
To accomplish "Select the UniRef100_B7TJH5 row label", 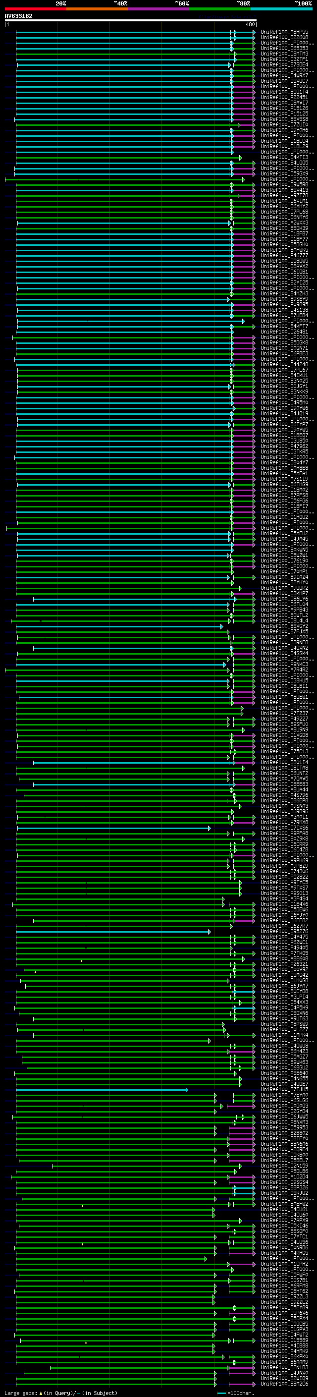I will coord(284,1090).
